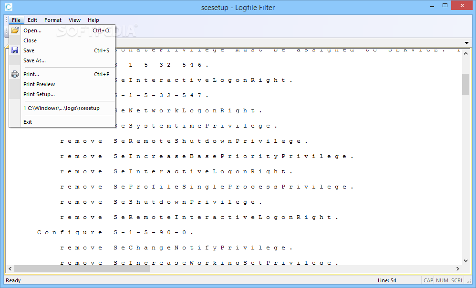The height and width of the screenshot is (288, 476).
Task: Click the Save floppy disk icon
Action: [15, 50]
